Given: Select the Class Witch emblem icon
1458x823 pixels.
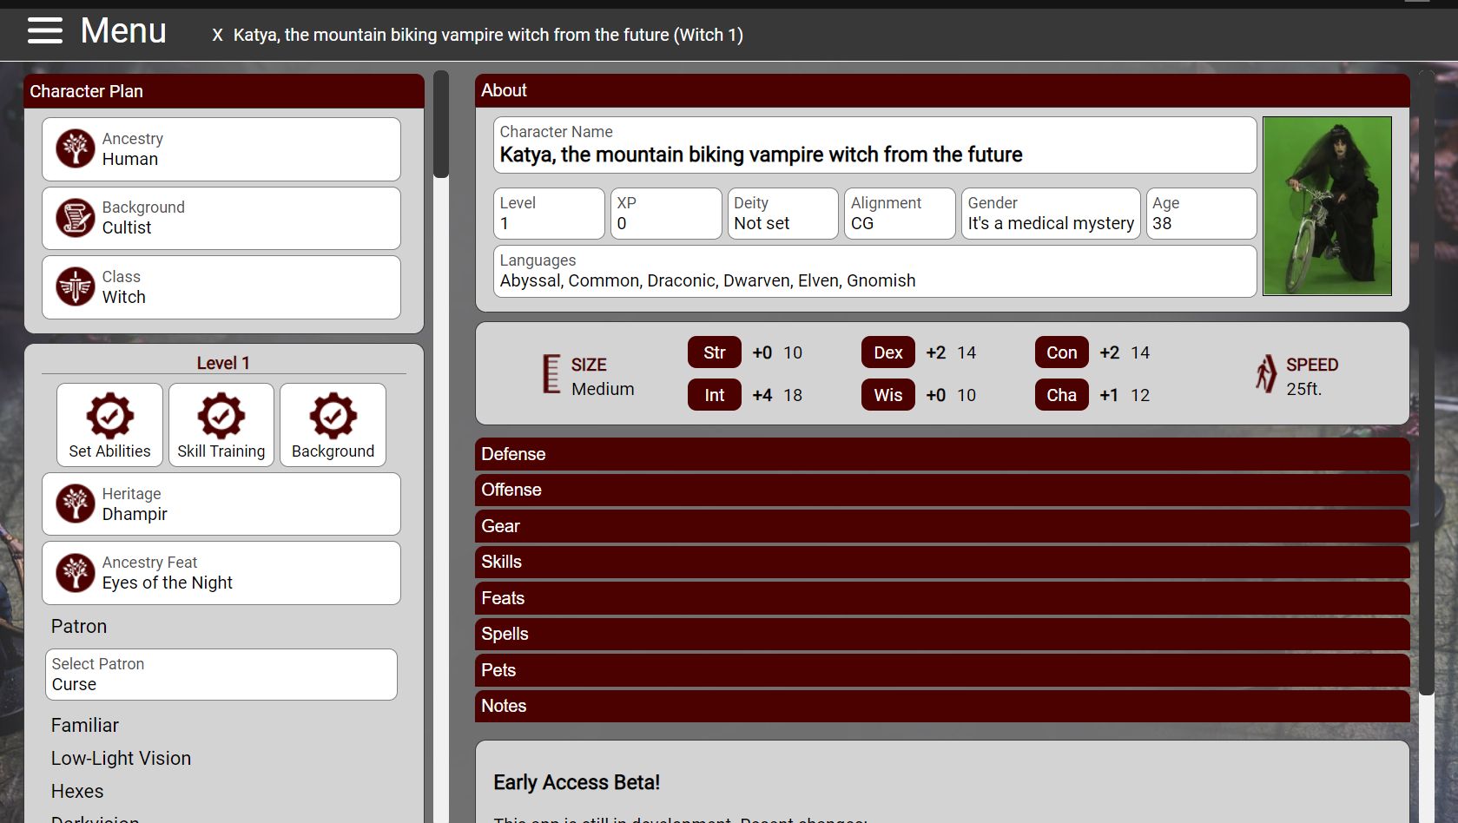Looking at the screenshot, I should pyautogui.click(x=76, y=286).
